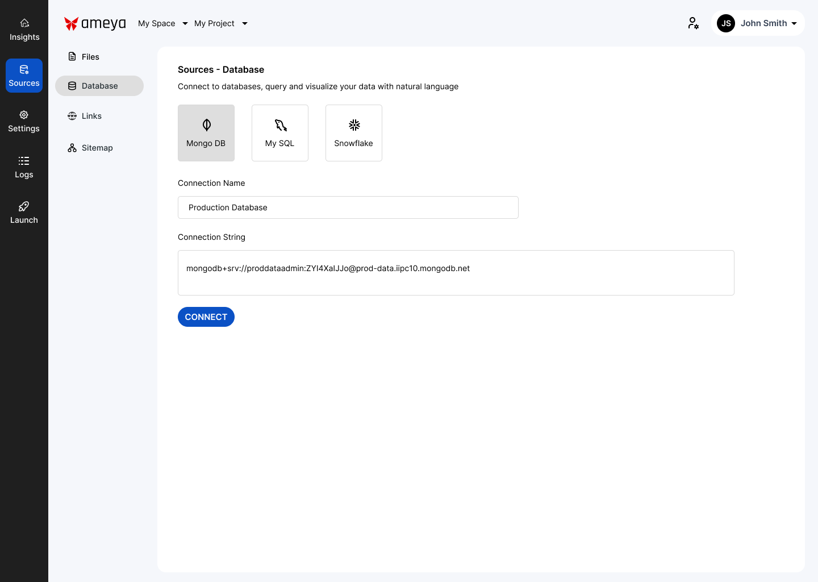Screen dimensions: 818x582
Task: Open Settings gear in sidebar
Action: click(24, 115)
